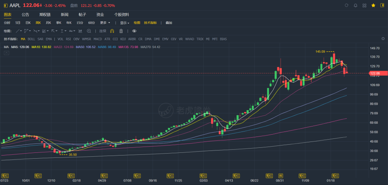
Task: Click the trash delete drawings icon
Action: 121,31
